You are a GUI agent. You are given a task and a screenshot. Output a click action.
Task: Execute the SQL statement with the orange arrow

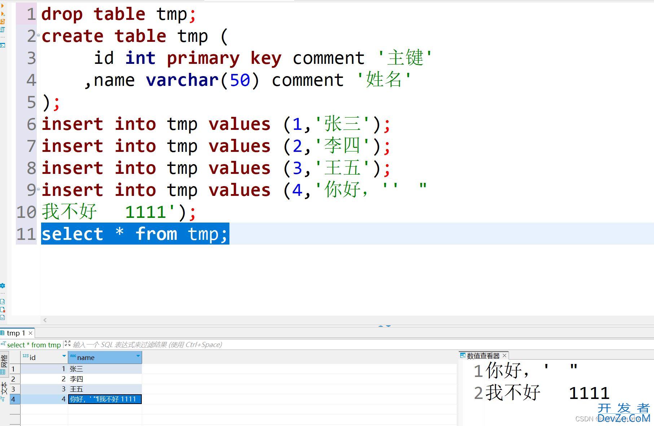coord(2,5)
